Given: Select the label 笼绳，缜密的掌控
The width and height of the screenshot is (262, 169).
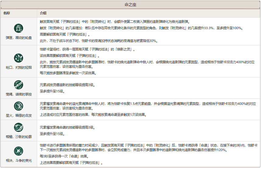Looking at the screenshot, I should click(19, 94).
